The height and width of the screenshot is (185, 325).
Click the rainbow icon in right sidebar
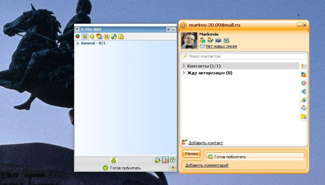[304, 100]
